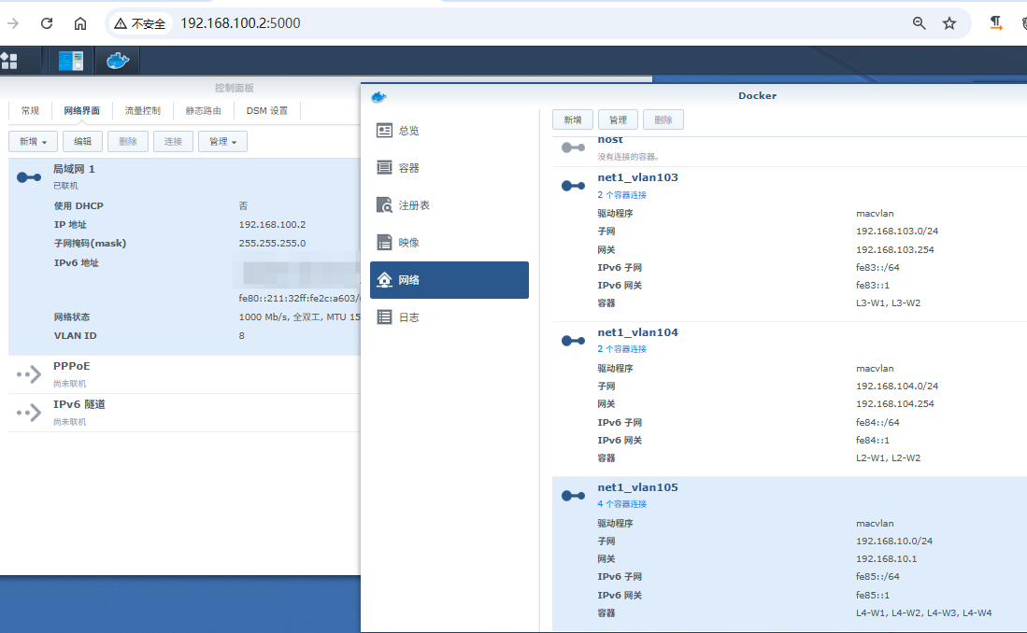
Task: Click the 编辑 button in Control Panel
Action: point(83,142)
